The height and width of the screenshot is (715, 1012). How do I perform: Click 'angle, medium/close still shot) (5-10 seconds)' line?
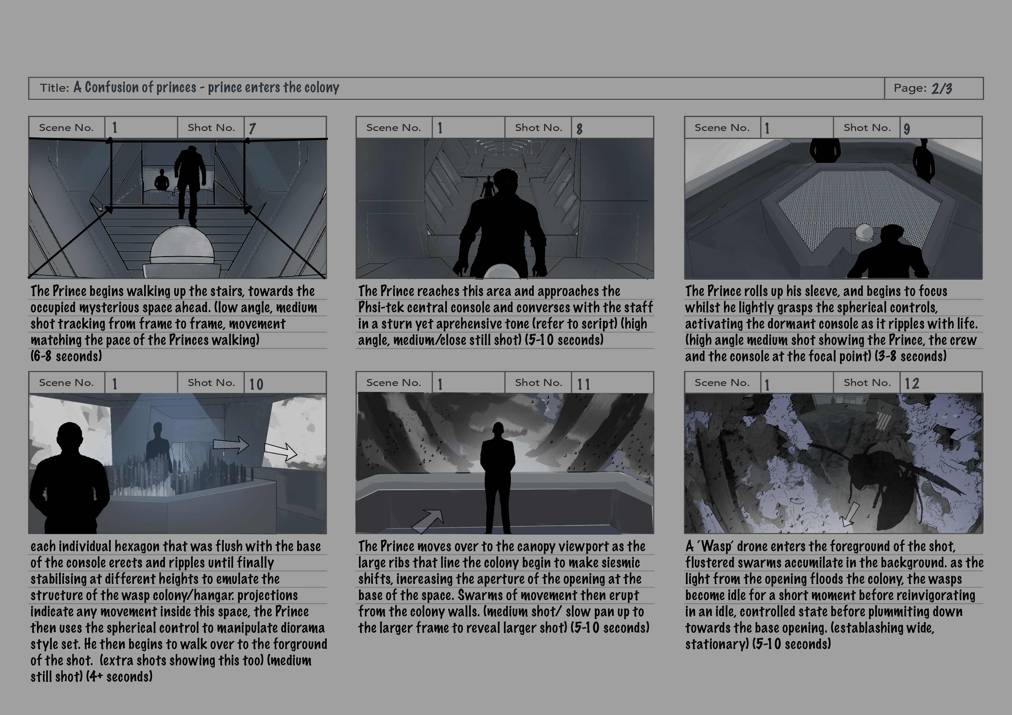click(x=481, y=340)
